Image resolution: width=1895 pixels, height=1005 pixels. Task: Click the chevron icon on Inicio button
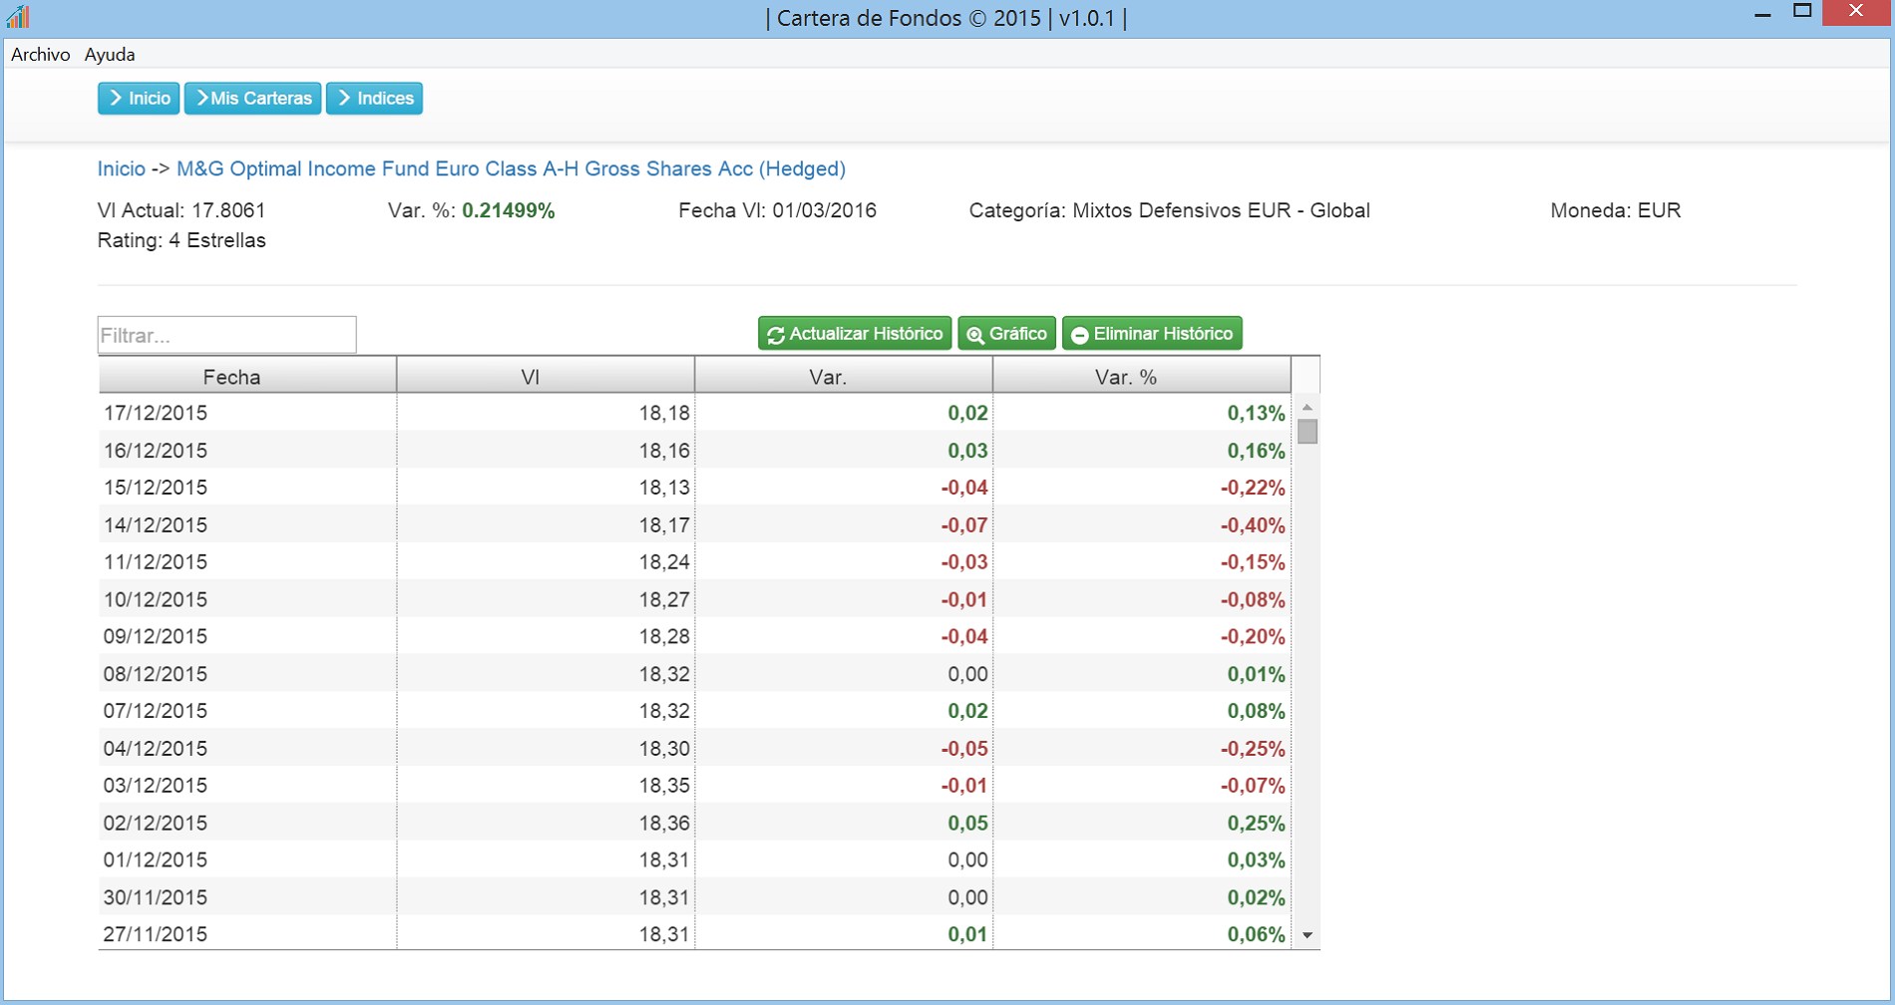(x=116, y=98)
